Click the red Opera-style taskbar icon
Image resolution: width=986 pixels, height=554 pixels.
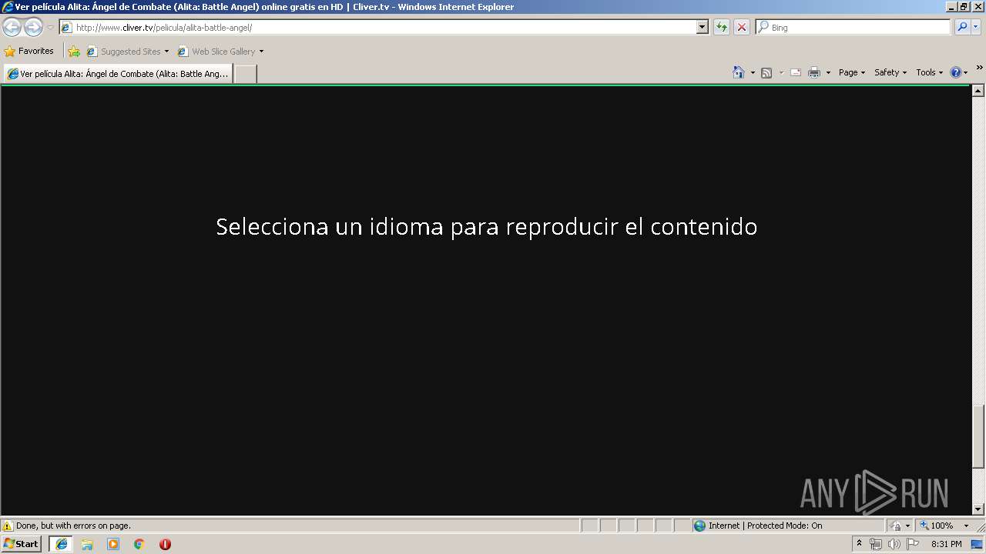coord(165,544)
